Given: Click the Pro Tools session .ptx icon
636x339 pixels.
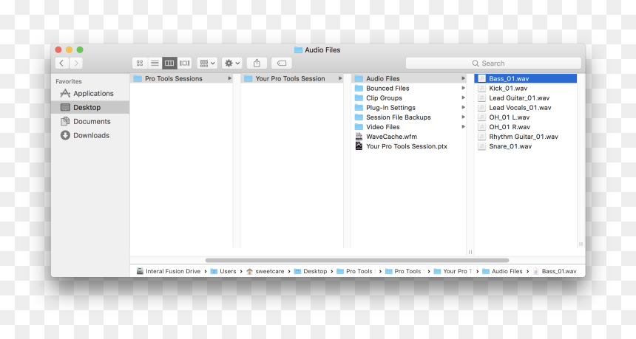Looking at the screenshot, I should tap(359, 145).
